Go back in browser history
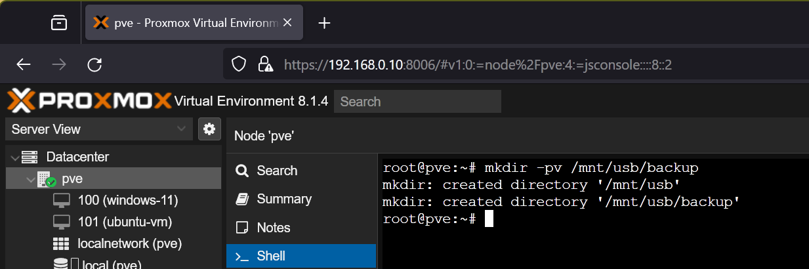 (x=24, y=64)
